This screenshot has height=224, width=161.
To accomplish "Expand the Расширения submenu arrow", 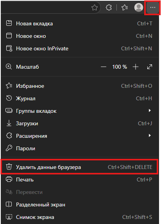I will pyautogui.click(x=150, y=135).
